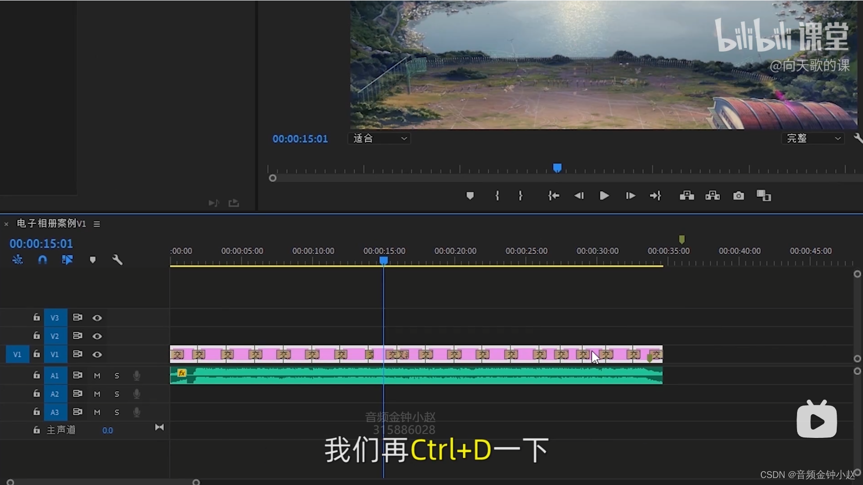Image resolution: width=863 pixels, height=485 pixels.
Task: Toggle lock on audio track A1
Action: [x=36, y=375]
